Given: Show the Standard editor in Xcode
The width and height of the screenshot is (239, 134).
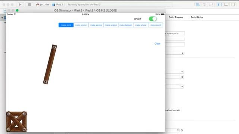Looking at the screenshot, I should pos(198,4).
